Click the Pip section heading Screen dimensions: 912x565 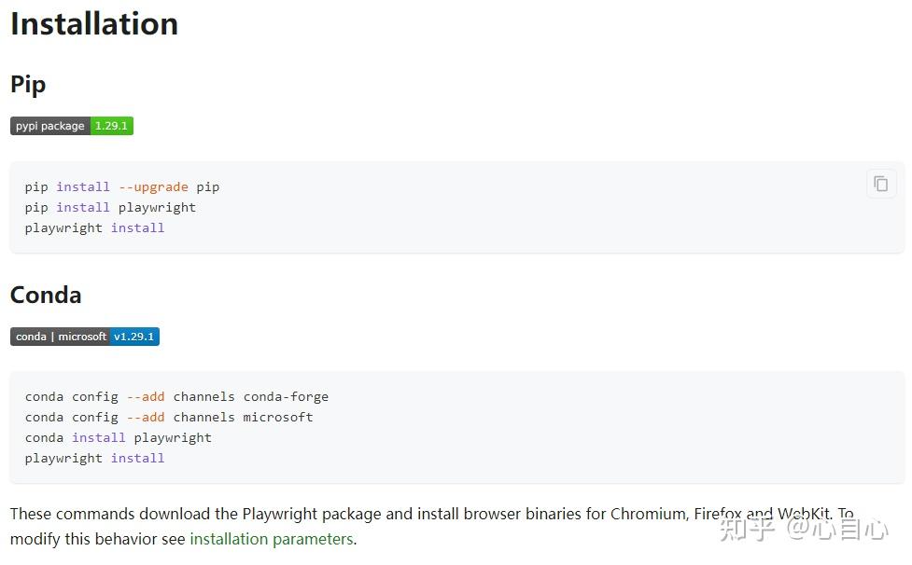[28, 85]
